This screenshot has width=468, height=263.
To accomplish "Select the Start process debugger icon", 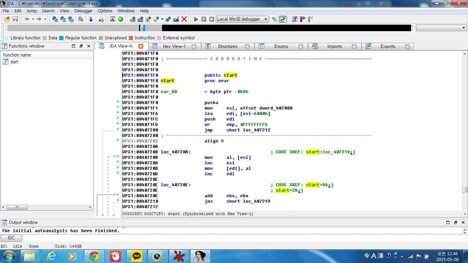I will click(196, 19).
